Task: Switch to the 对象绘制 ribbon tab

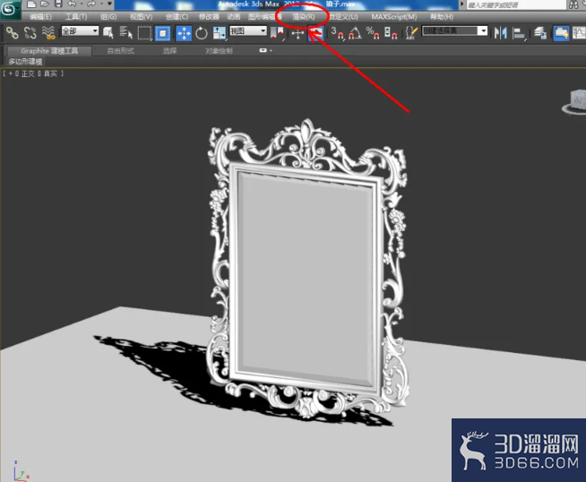Action: [219, 51]
